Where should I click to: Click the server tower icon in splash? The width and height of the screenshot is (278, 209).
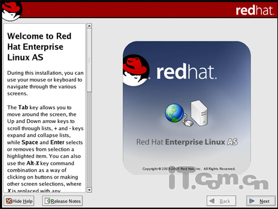click(x=200, y=113)
